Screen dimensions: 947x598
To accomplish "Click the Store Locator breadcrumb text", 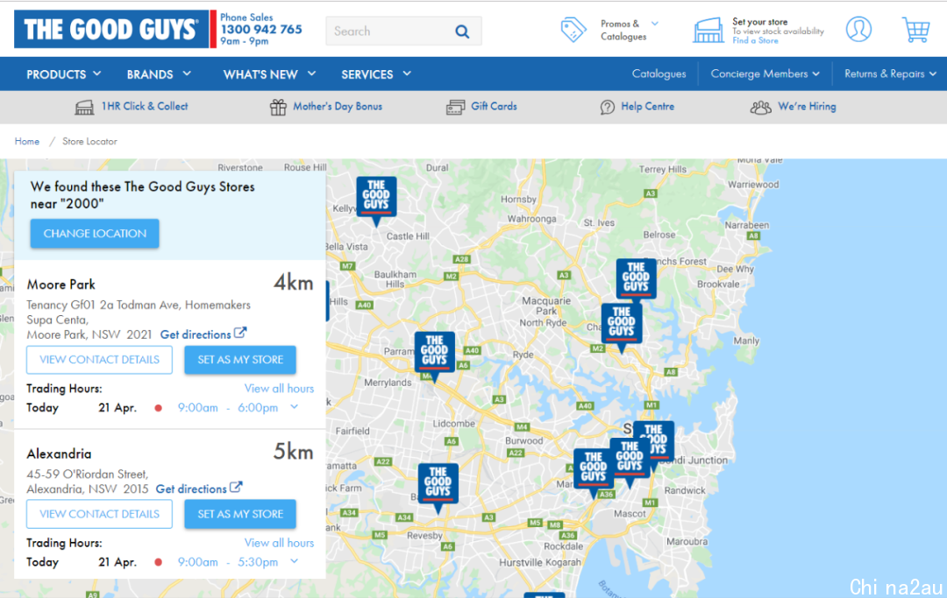I will [89, 141].
